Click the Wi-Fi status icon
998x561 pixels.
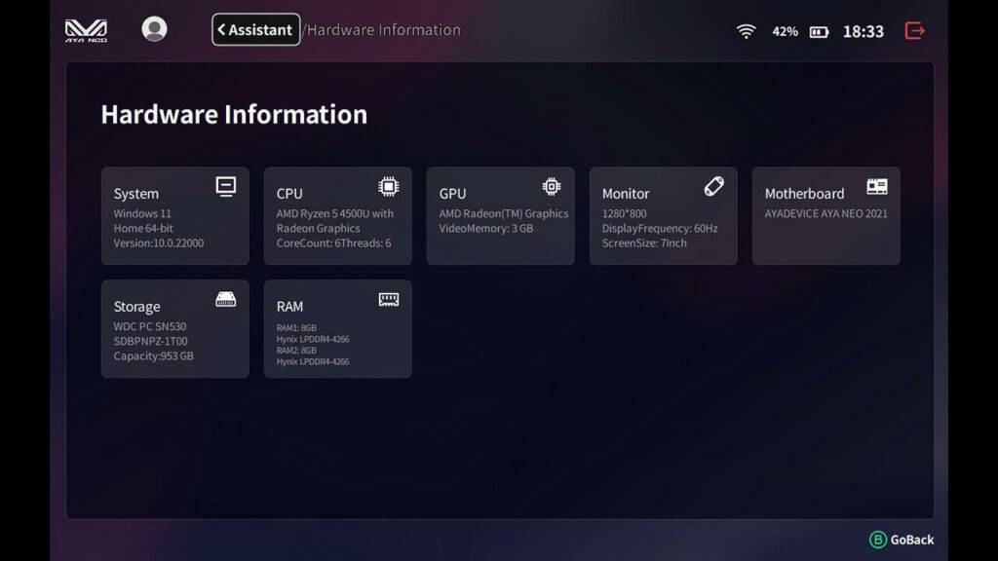click(x=746, y=31)
